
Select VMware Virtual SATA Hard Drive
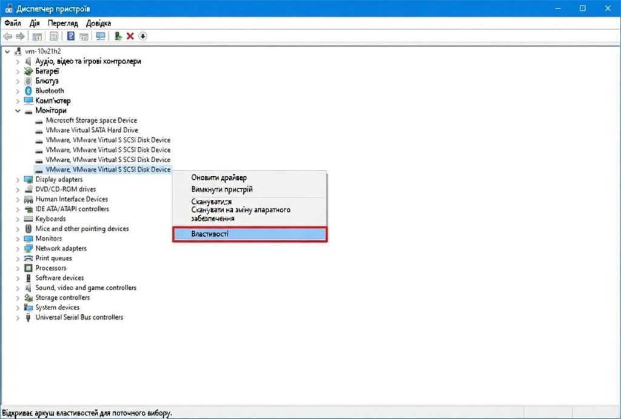click(92, 130)
